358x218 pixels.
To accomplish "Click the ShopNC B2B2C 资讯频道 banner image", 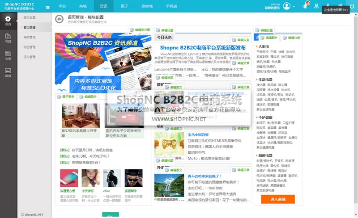I will (103, 63).
